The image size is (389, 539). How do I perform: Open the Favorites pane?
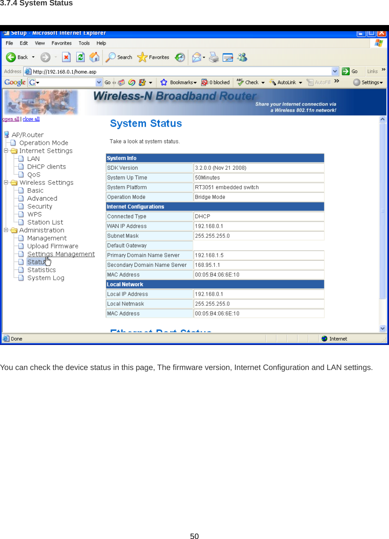tap(153, 57)
